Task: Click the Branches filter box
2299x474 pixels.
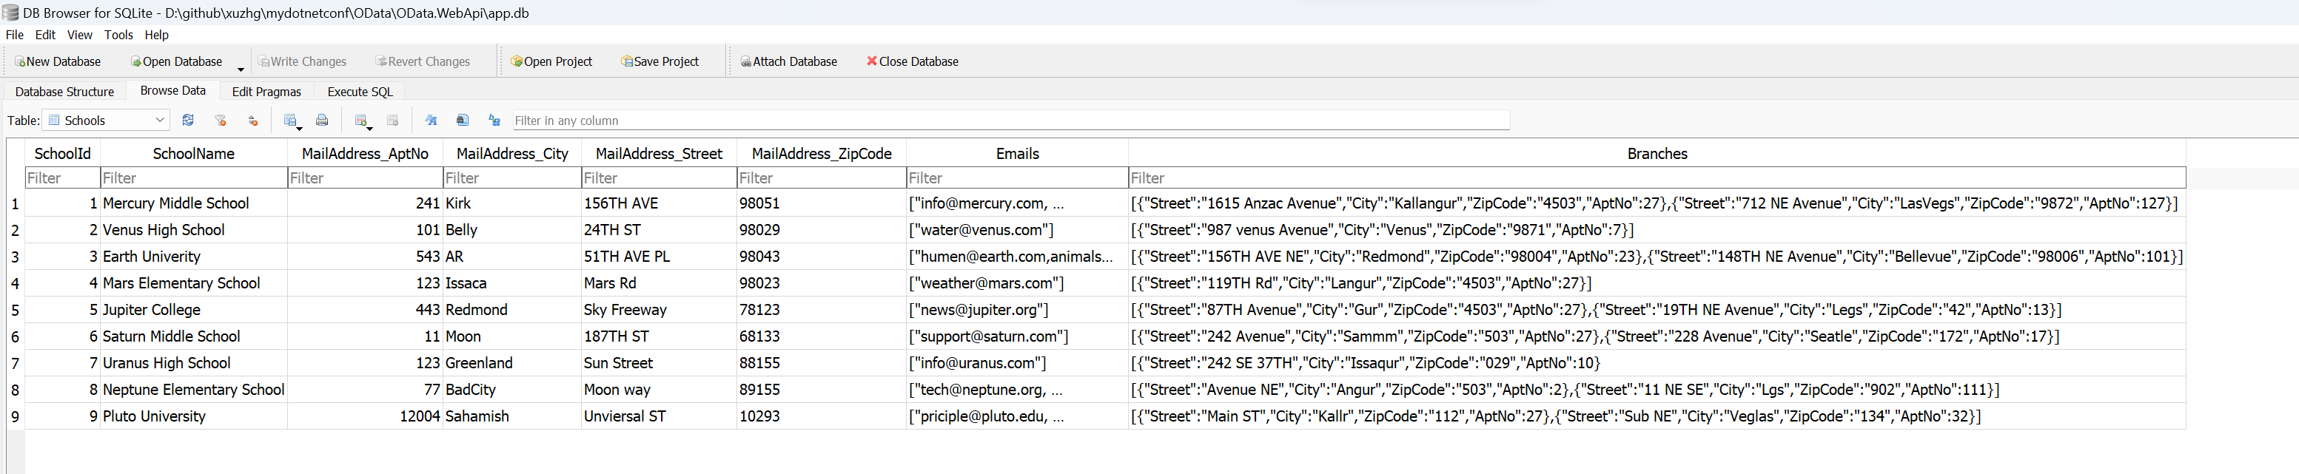Action: pos(1657,178)
